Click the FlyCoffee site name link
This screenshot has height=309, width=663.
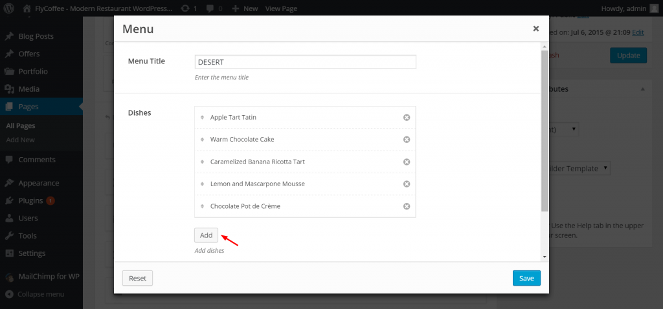pyautogui.click(x=104, y=8)
